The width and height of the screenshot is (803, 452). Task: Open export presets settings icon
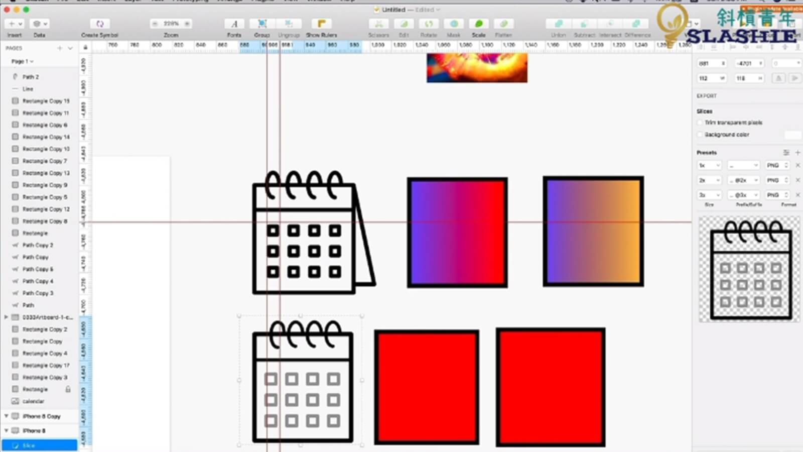tap(786, 152)
